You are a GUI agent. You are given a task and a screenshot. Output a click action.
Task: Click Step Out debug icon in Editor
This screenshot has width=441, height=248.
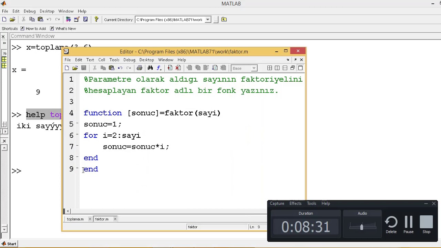pyautogui.click(x=206, y=68)
